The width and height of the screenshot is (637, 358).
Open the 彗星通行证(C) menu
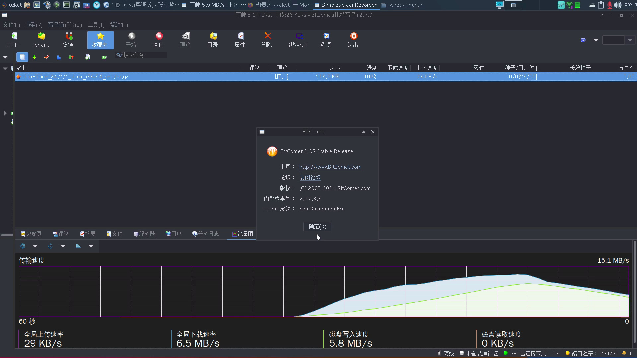tap(65, 25)
